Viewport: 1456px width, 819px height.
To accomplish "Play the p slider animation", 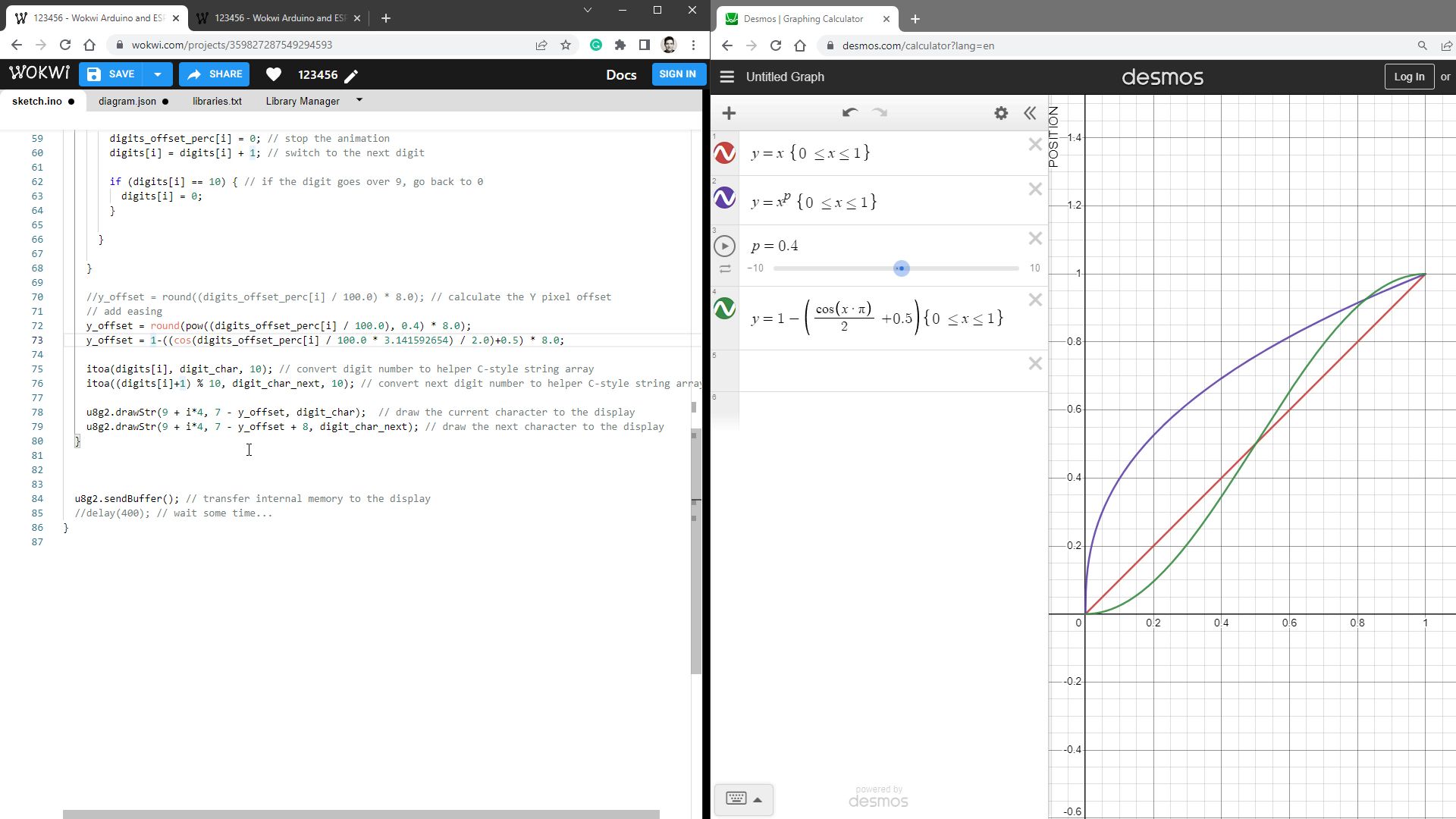I will pos(725,245).
